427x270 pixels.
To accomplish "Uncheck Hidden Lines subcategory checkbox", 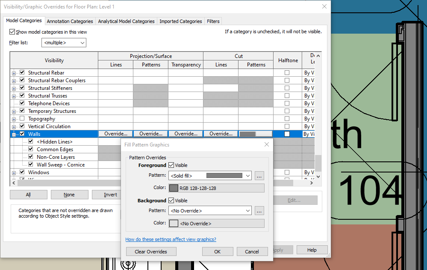I will (30, 141).
